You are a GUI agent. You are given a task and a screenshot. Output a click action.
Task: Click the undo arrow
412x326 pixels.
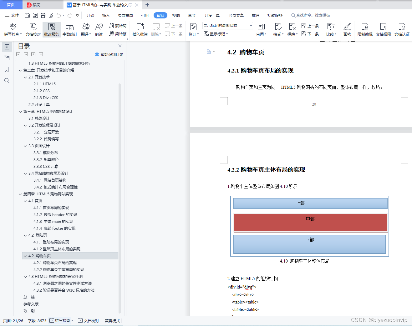[x=59, y=15]
